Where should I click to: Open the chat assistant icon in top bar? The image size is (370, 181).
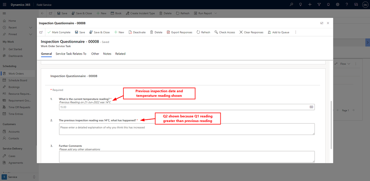(x=356, y=5)
